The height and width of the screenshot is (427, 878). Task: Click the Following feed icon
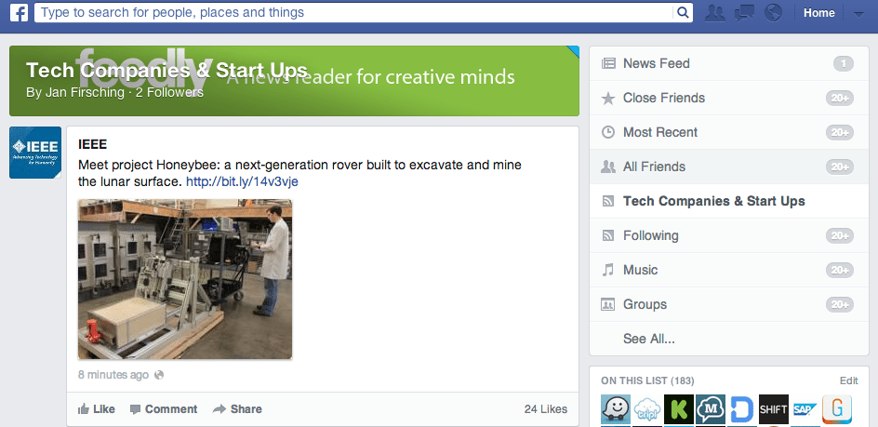click(x=608, y=235)
